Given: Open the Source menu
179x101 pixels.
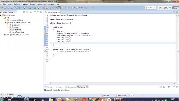Looking at the screenshot, I should [10, 4].
